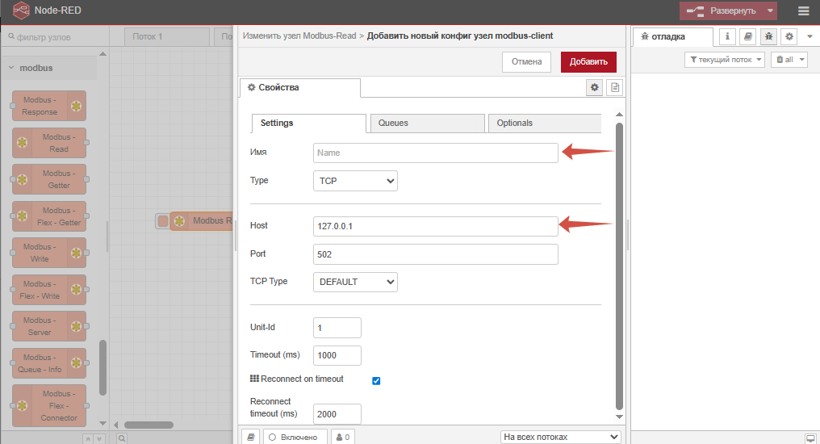
Task: Click the debug window monitor icon
Action: tap(810, 438)
